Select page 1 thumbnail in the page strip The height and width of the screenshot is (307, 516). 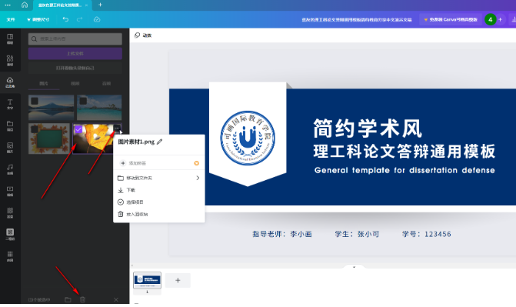tap(147, 280)
